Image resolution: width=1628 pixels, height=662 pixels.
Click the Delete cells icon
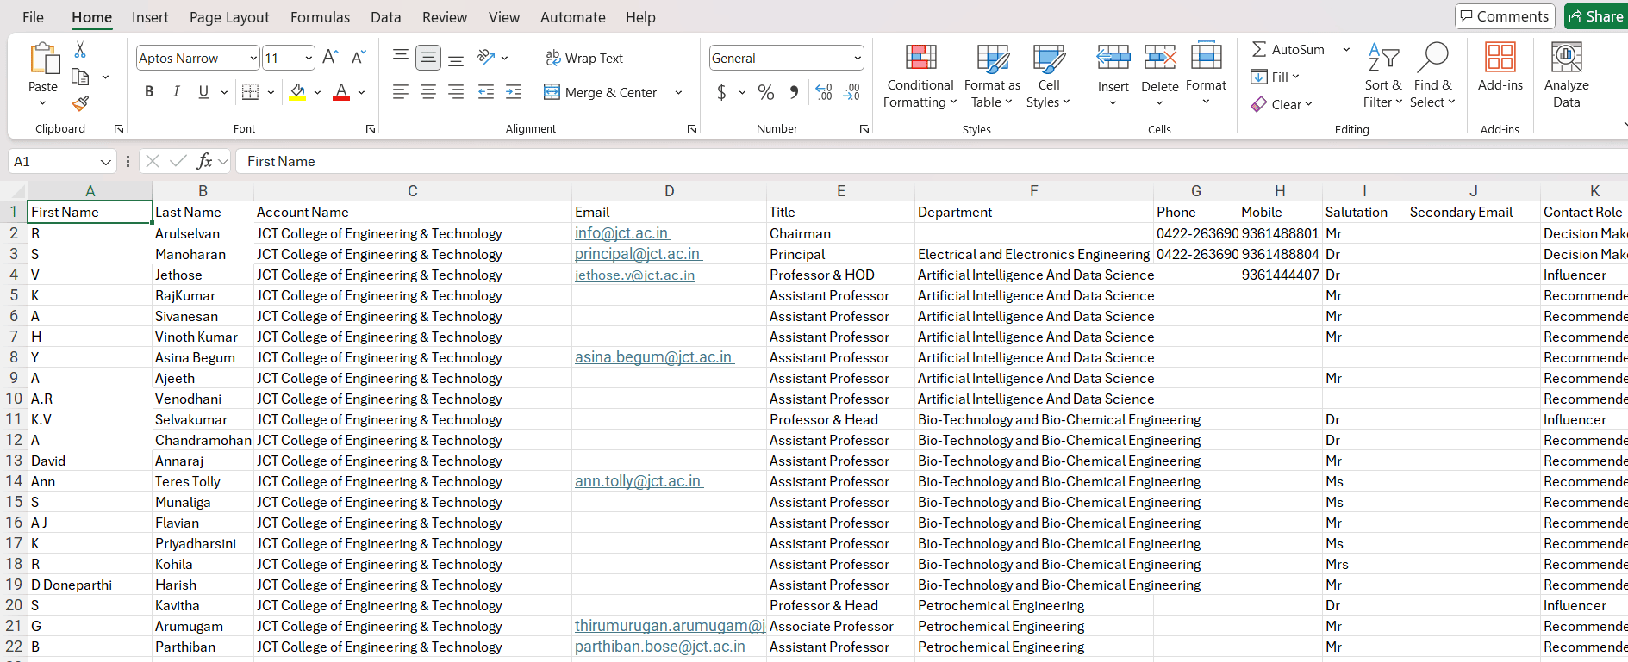point(1160,59)
